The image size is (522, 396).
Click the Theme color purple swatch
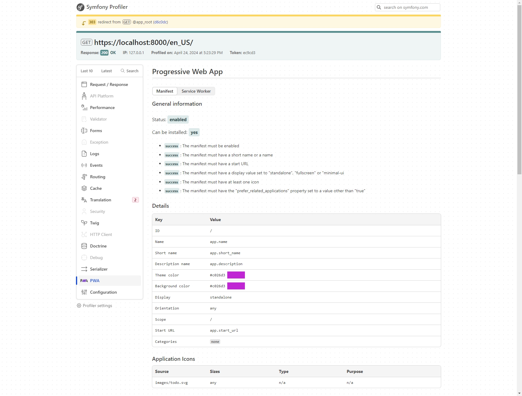[x=236, y=275]
